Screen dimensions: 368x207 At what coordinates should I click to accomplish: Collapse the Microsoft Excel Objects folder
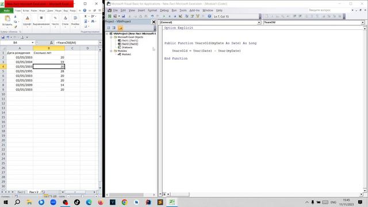(111, 37)
